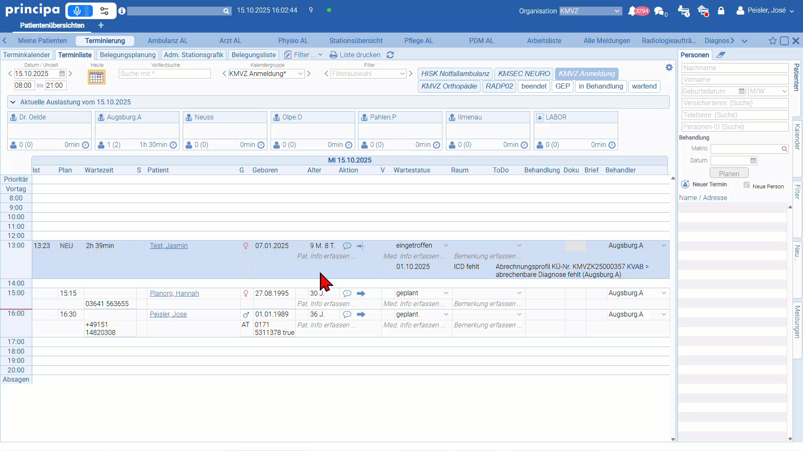
Task: Click the eraser icon next to Personen
Action: click(721, 55)
